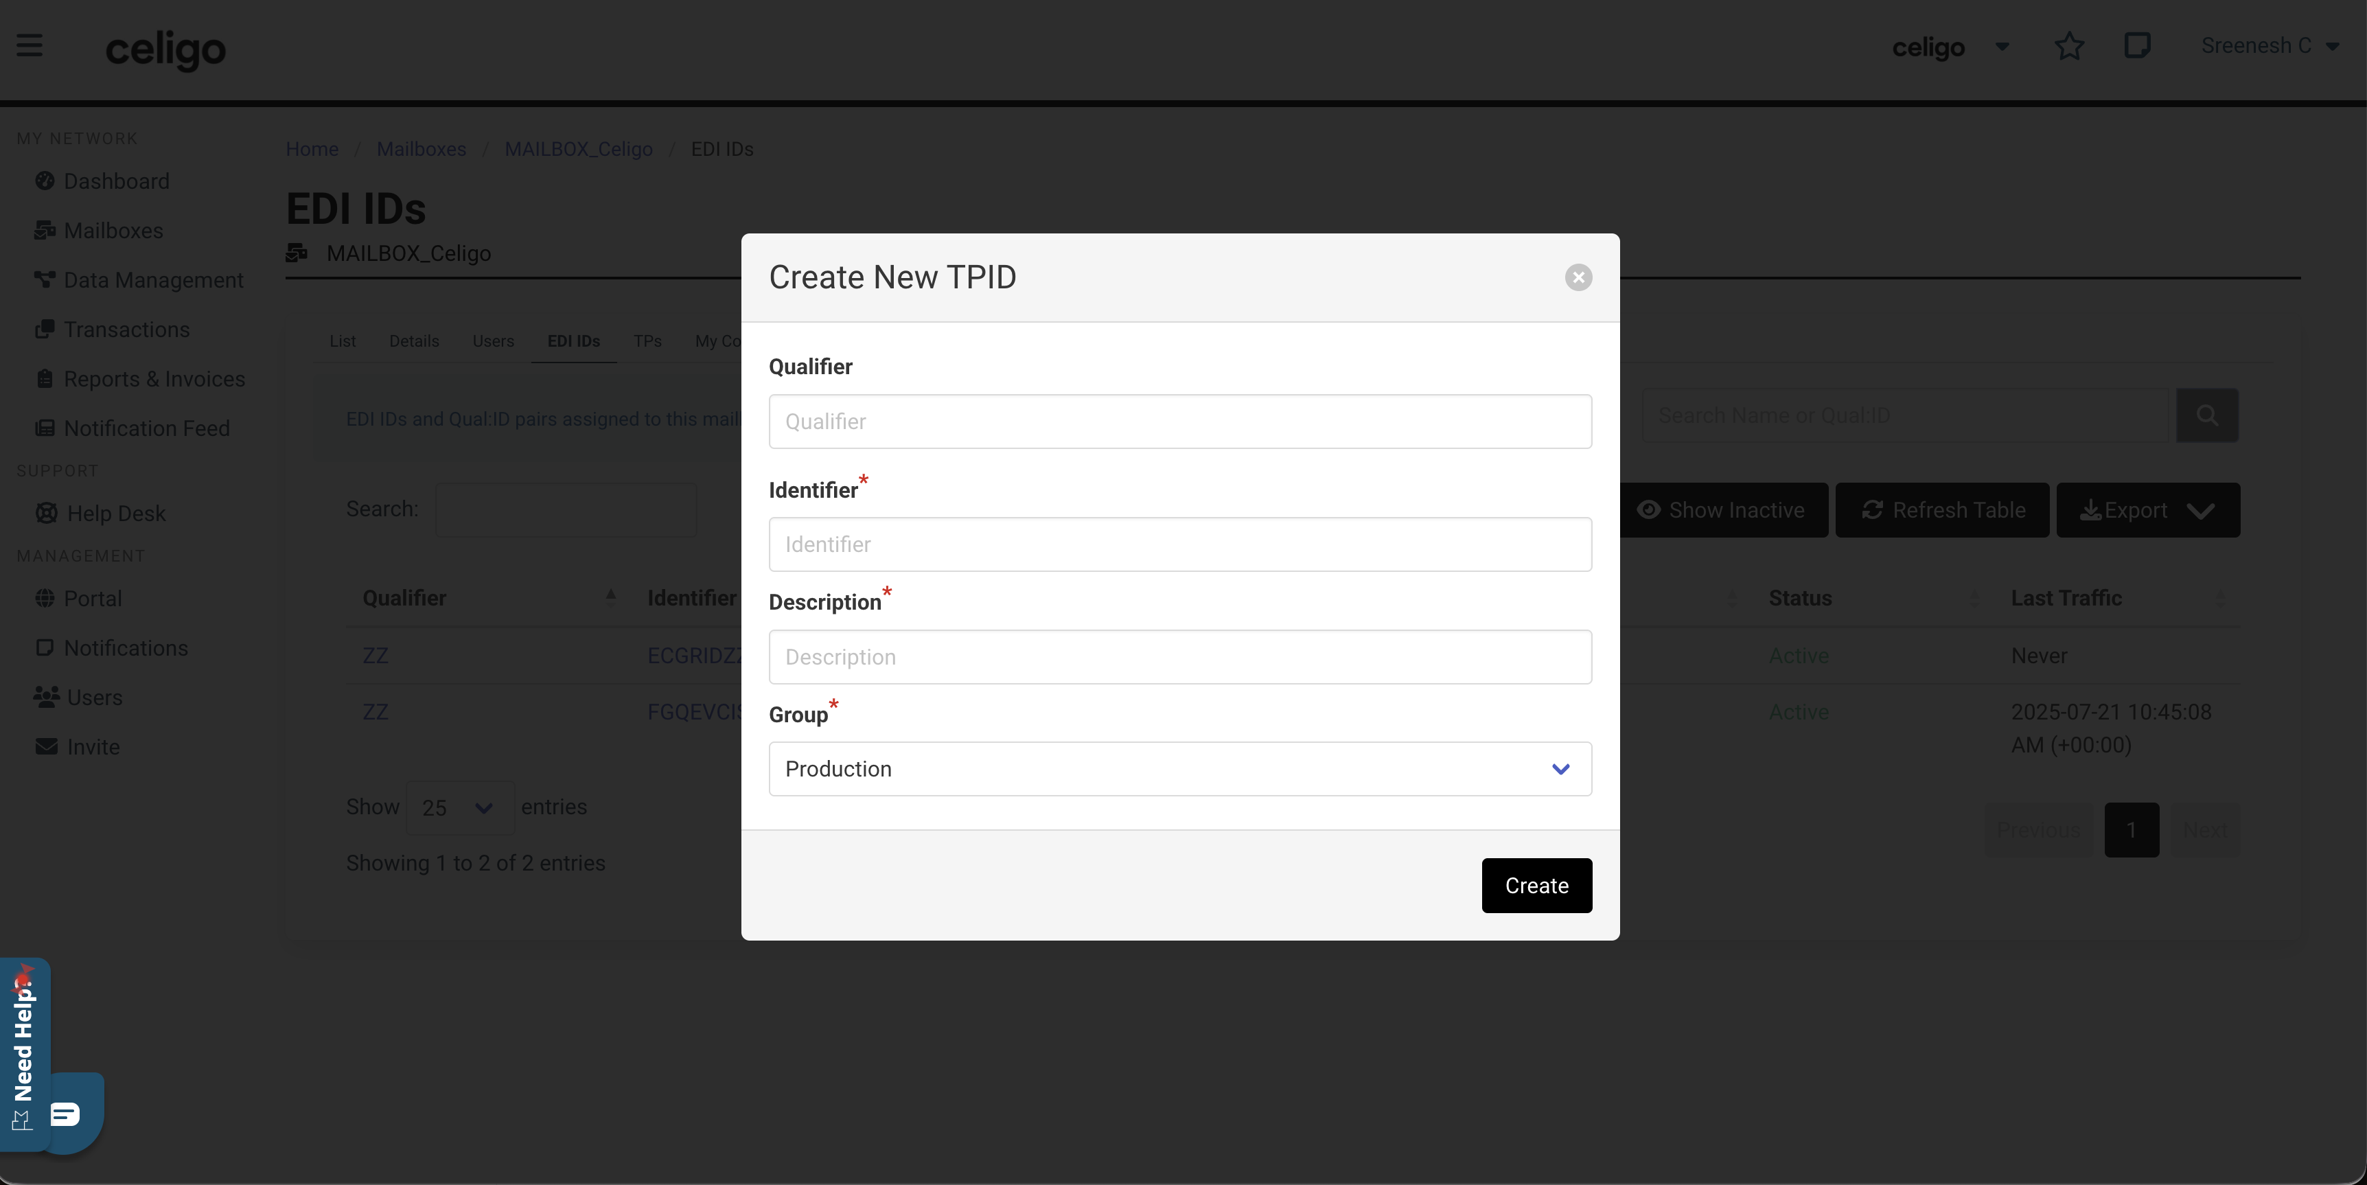Click the search magnifier button
This screenshot has width=2367, height=1185.
(2207, 415)
